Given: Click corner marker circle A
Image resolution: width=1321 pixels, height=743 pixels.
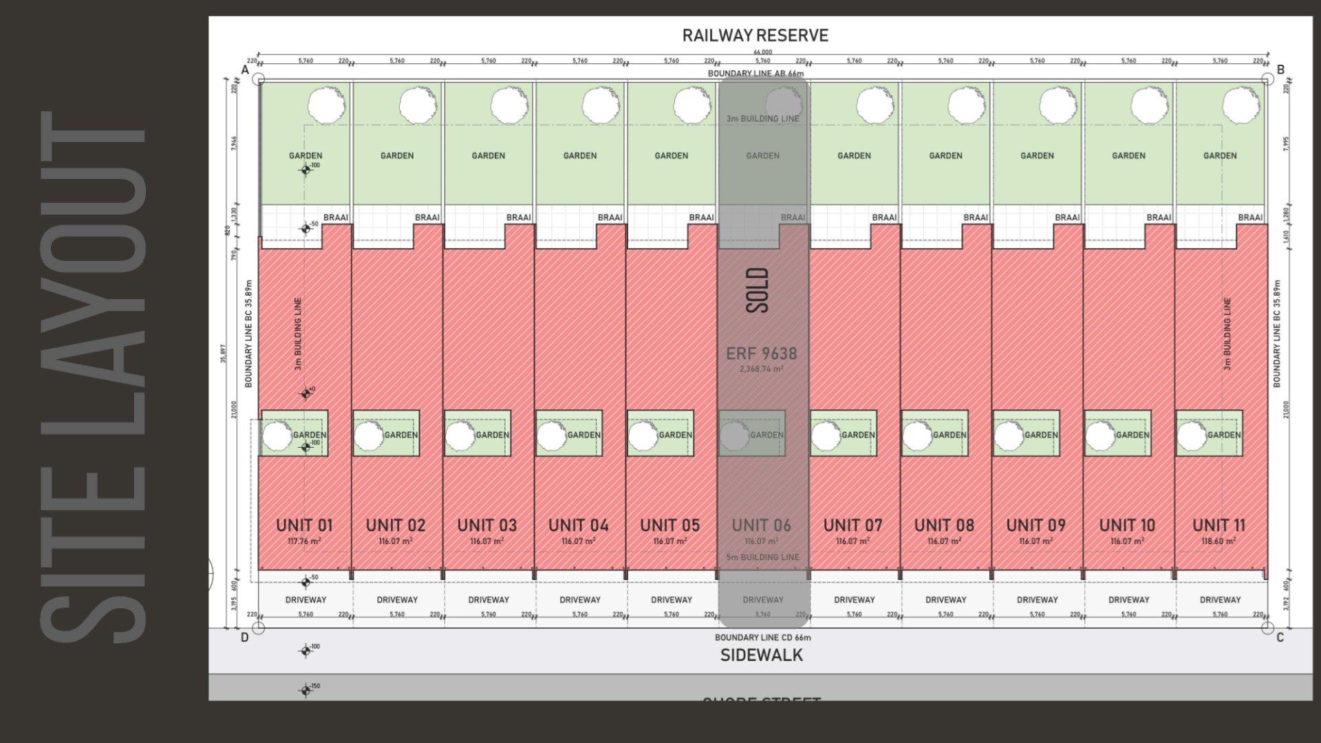Looking at the screenshot, I should click(x=258, y=80).
